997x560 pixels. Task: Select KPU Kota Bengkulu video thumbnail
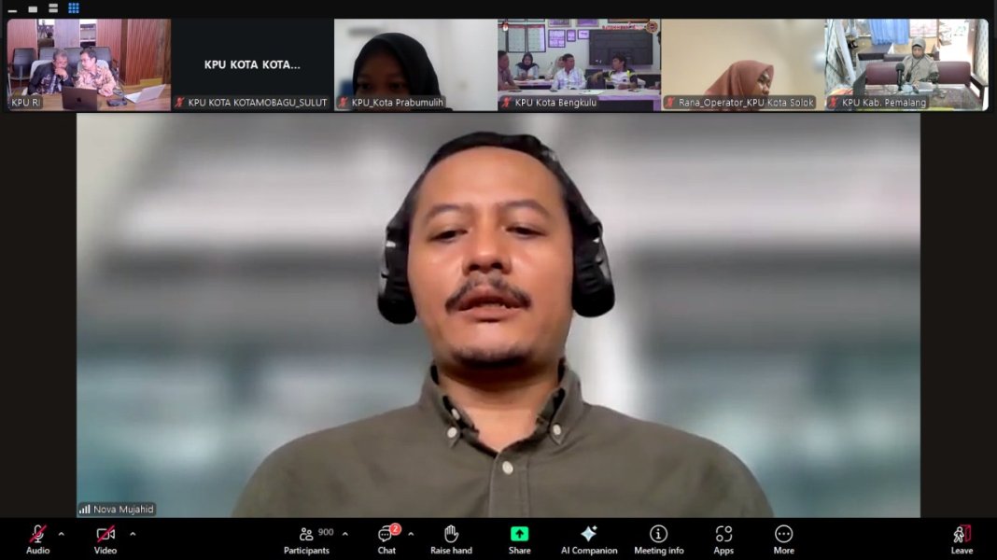(x=579, y=64)
